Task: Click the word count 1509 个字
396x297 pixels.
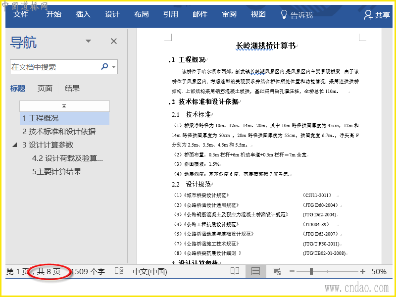Action: [88, 272]
